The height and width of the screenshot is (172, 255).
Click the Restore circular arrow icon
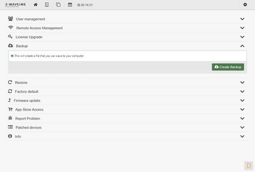coord(10,82)
